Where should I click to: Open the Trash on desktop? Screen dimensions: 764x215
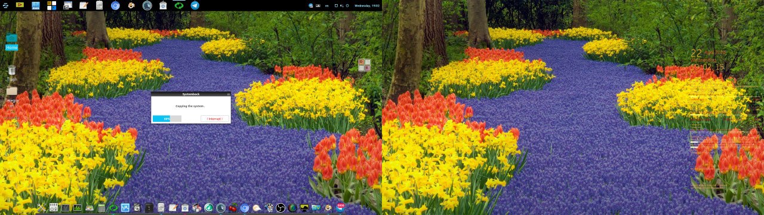(11, 73)
